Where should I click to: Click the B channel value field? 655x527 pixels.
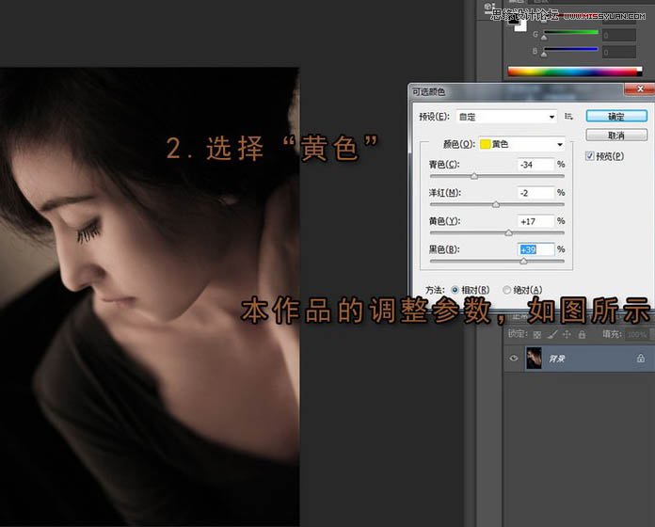click(619, 52)
